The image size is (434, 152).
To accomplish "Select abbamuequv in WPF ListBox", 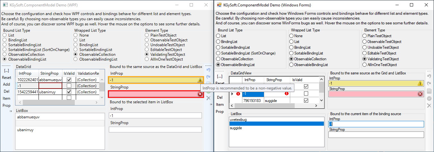I will [61, 117].
